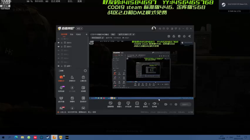Click the user avatar in title bar
This screenshot has width=250, height=140.
tap(154, 28)
